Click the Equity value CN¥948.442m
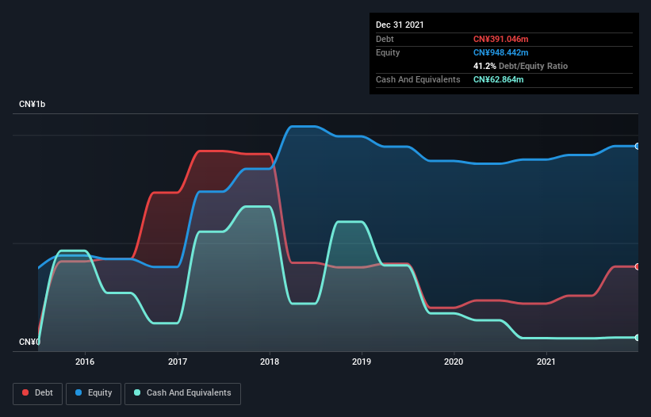 [x=500, y=52]
